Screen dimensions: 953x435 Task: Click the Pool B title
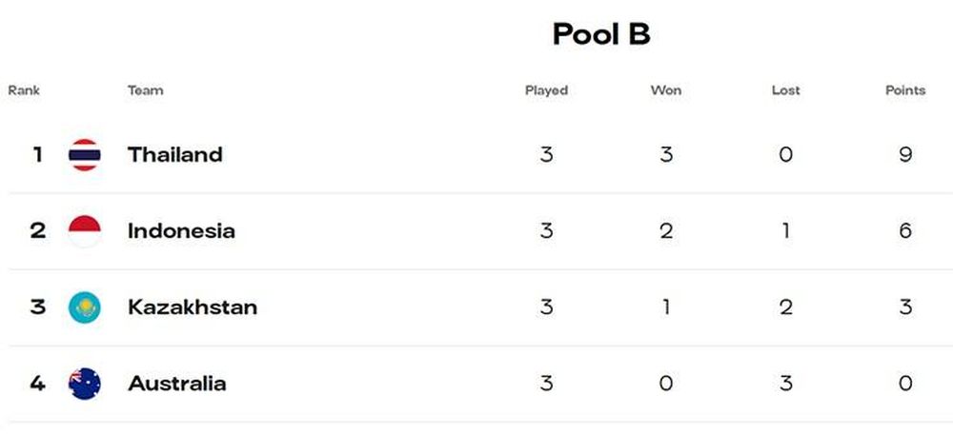[x=601, y=34]
